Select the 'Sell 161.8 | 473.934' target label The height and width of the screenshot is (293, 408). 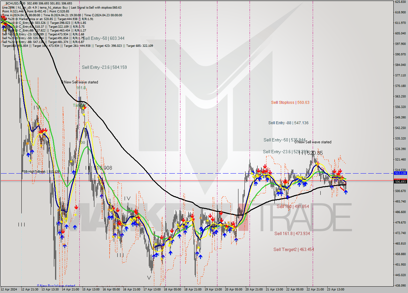tap(292, 233)
